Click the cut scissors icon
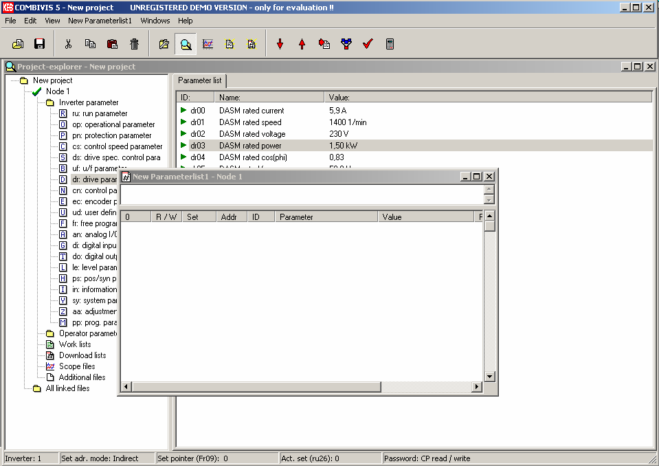Viewport: 659px width, 466px height. [68, 44]
